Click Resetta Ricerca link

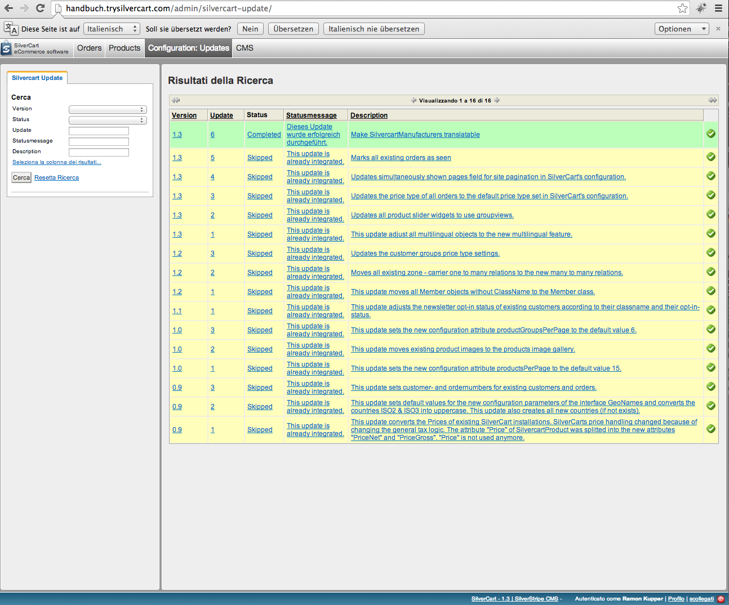[x=56, y=177]
